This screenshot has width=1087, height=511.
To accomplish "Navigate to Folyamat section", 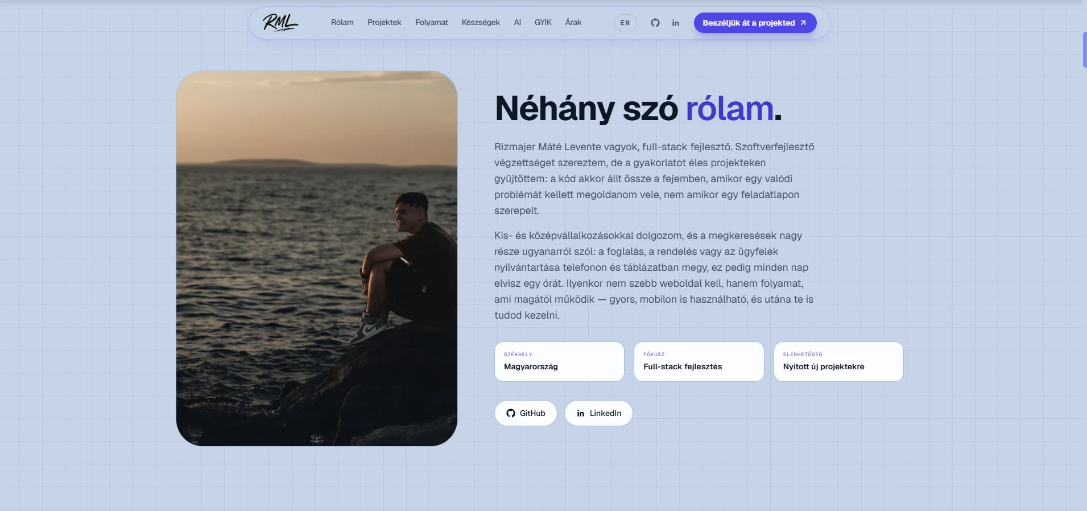I will (x=432, y=23).
